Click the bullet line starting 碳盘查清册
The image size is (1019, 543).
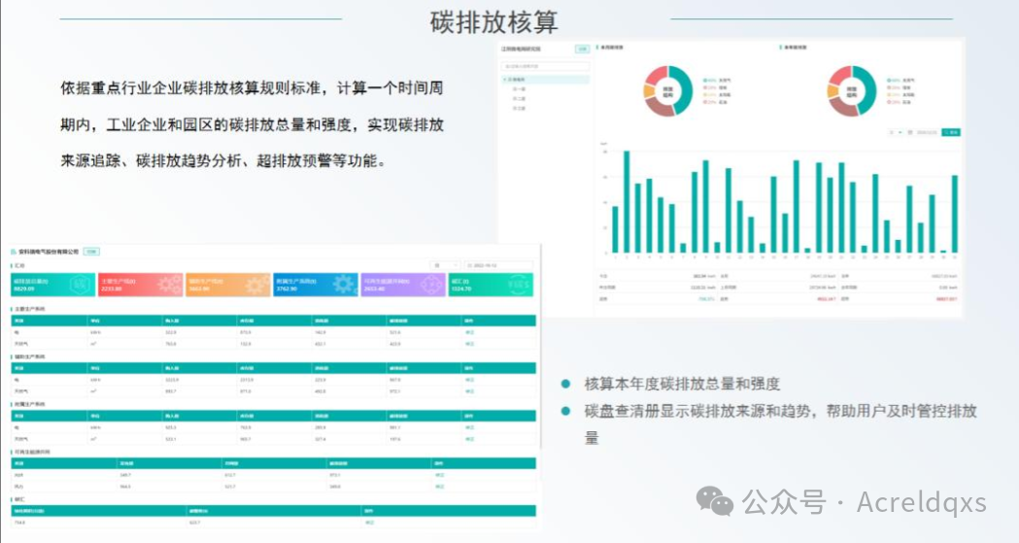780,411
